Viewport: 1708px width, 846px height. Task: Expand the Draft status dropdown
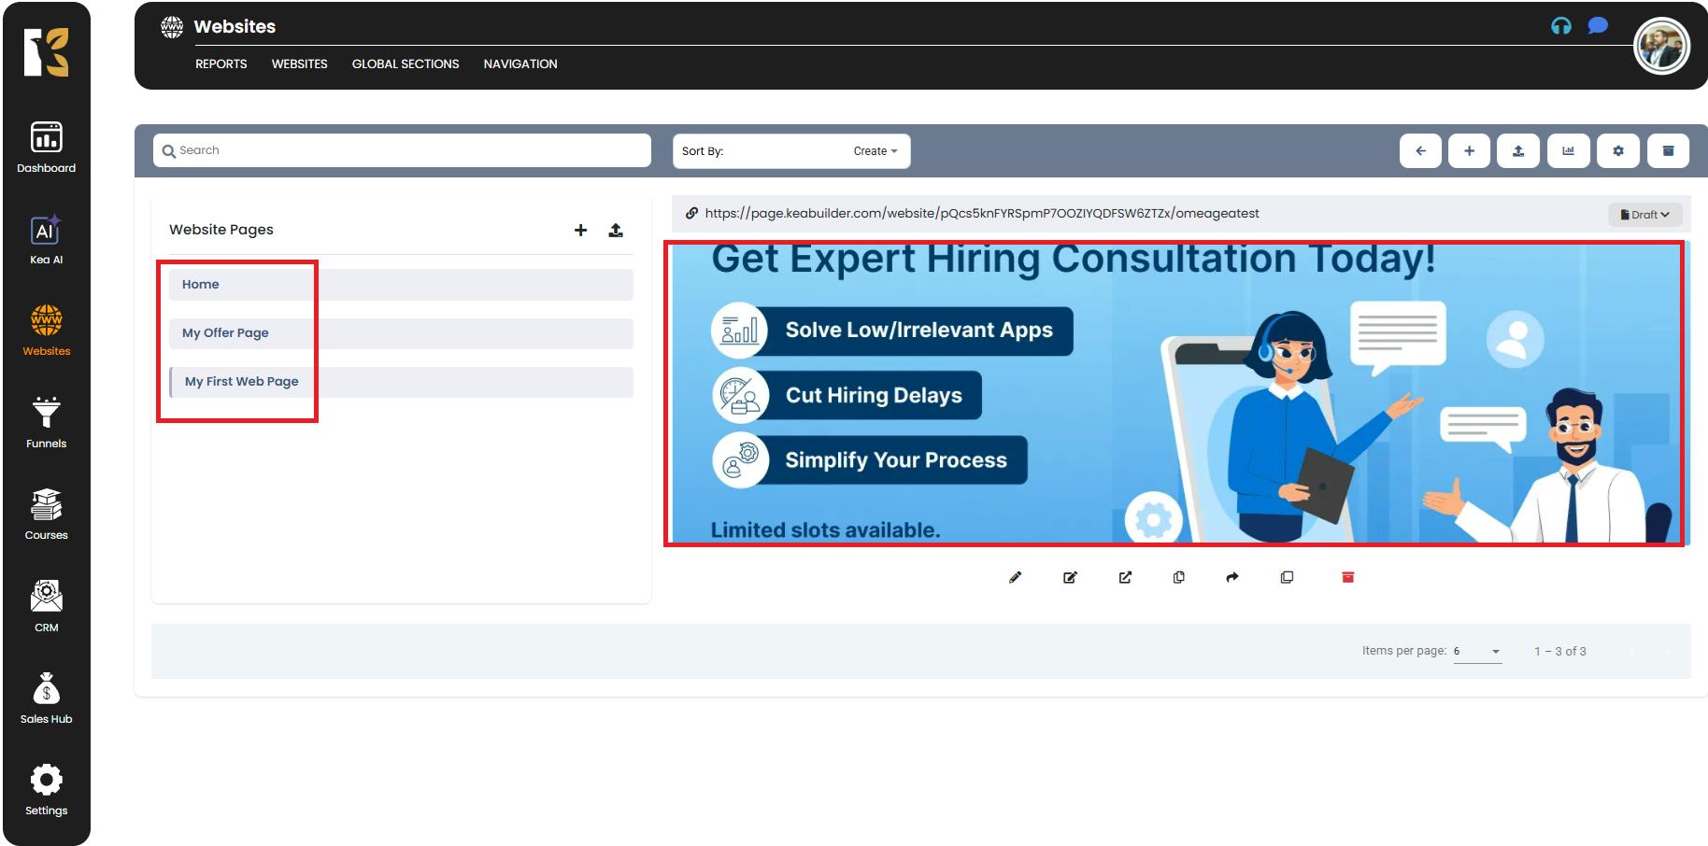(1644, 215)
